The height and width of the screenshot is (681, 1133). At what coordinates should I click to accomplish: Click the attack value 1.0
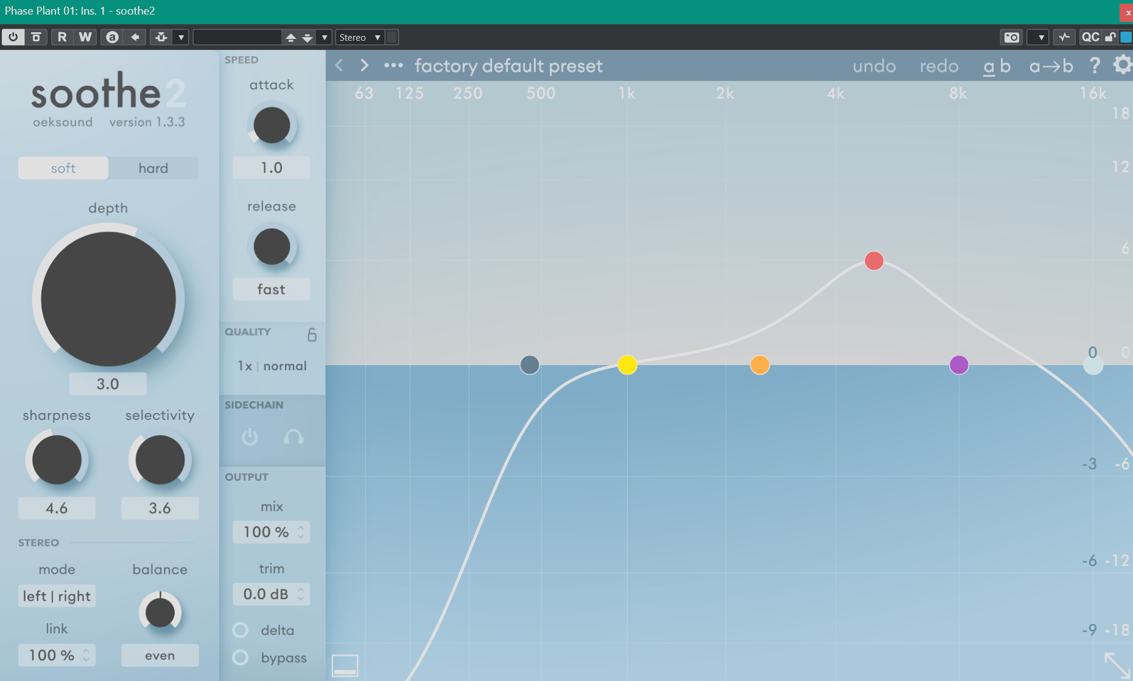(272, 167)
